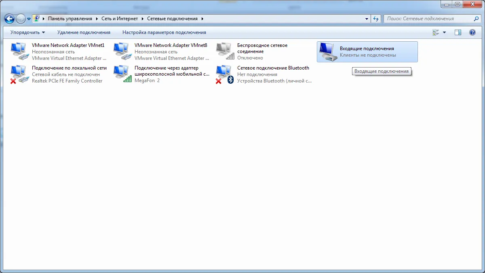The width and height of the screenshot is (485, 273).
Task: Toggle the preview pane button
Action: pos(458,32)
